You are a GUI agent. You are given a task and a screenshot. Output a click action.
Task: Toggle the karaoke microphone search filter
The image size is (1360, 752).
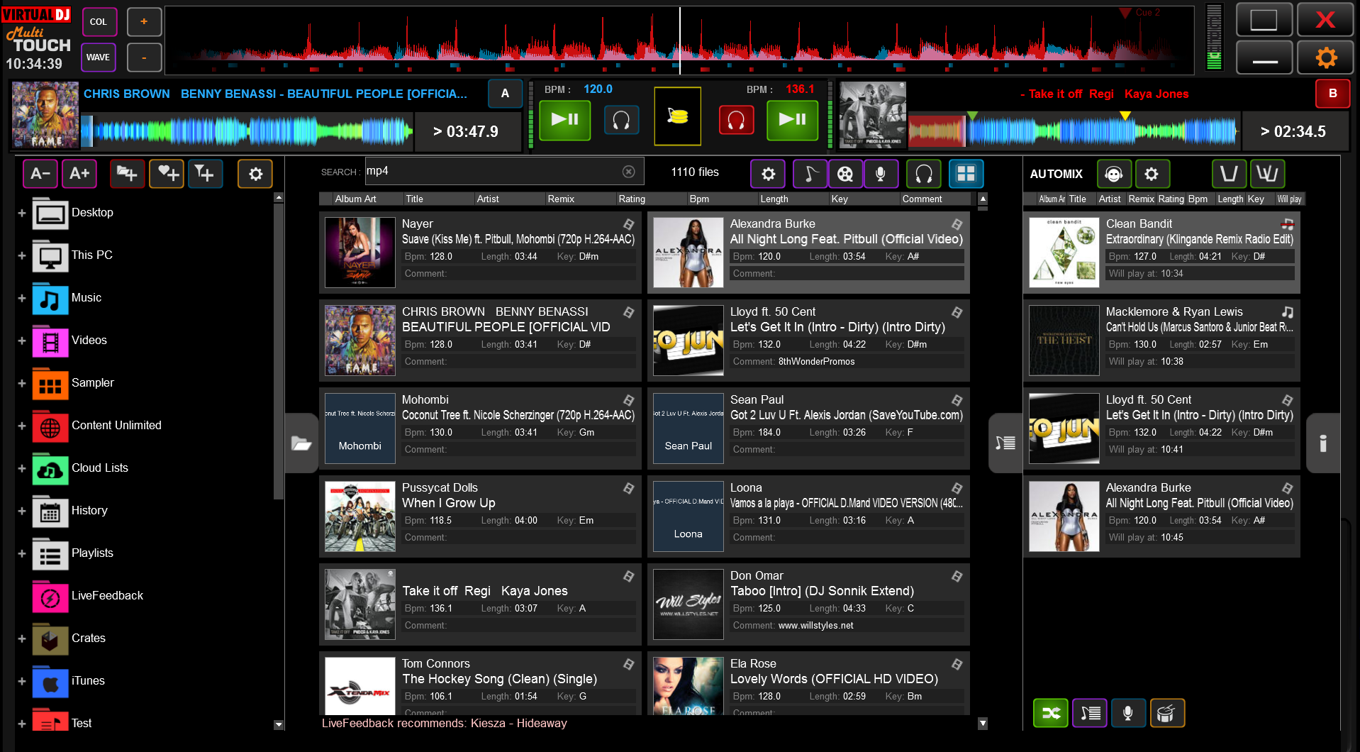click(881, 174)
